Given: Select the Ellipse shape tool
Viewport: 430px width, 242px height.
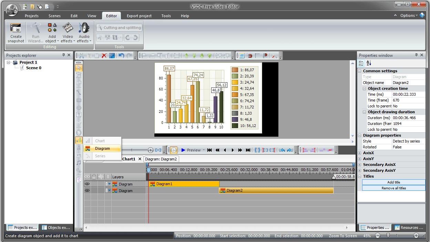Looking at the screenshot, I should (x=79, y=108).
